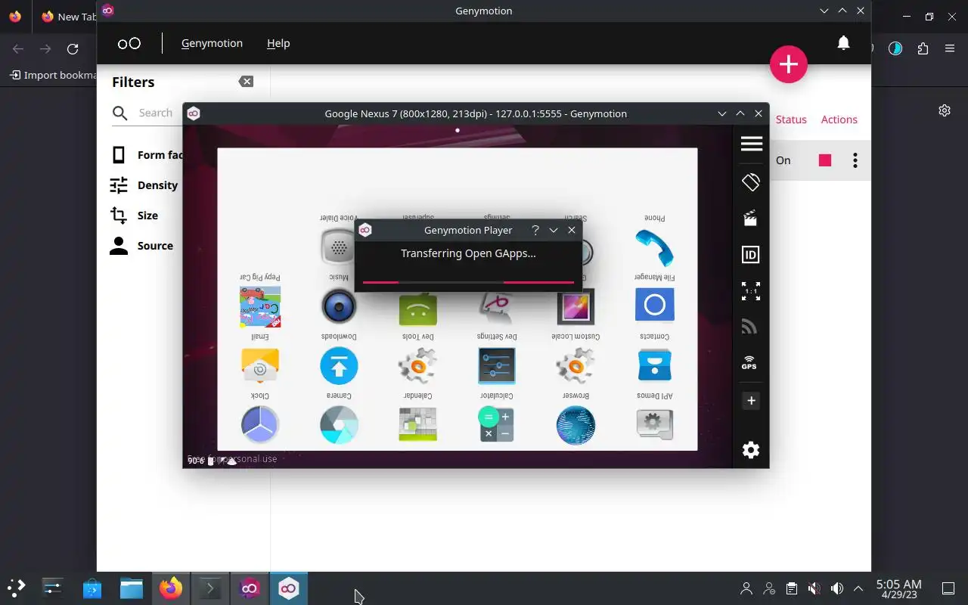Screen dimensions: 968x605
Task: Open the KDE application launcher
Action: point(17,588)
